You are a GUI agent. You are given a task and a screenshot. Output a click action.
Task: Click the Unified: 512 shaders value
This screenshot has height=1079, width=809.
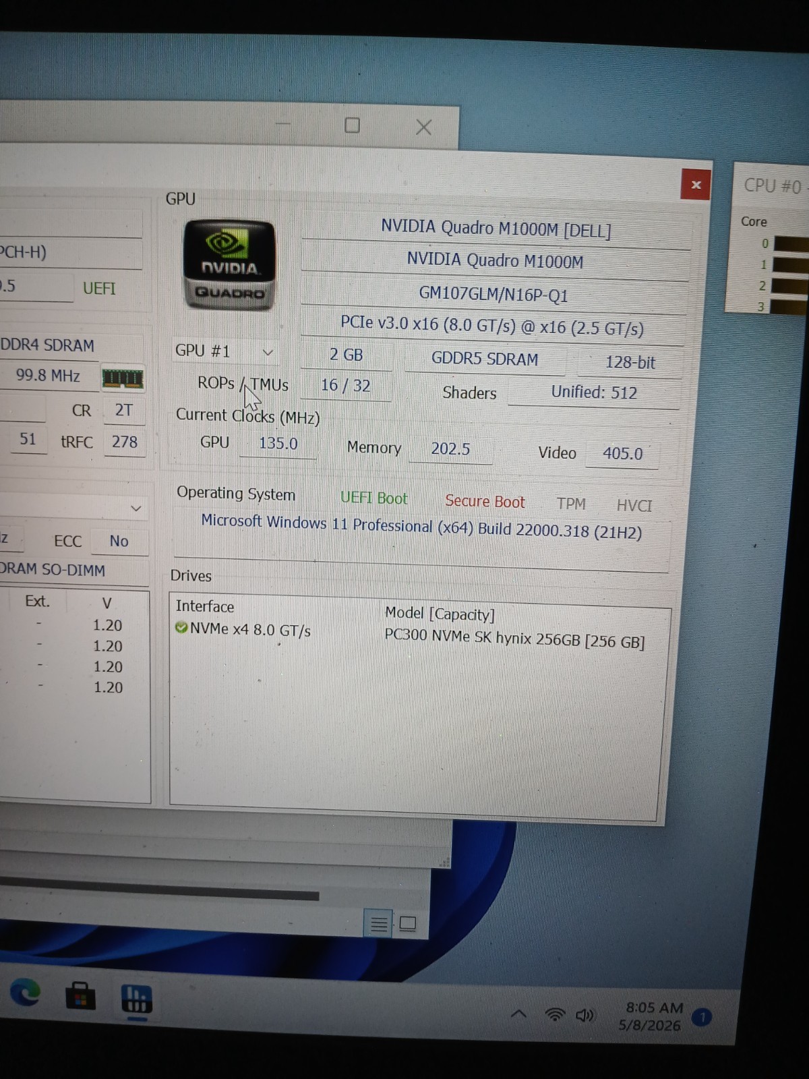pyautogui.click(x=594, y=392)
